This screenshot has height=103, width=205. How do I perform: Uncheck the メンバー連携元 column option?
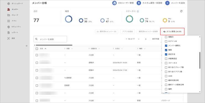pos(166,46)
